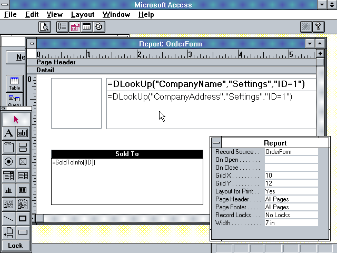Click the report horizontal scrollbar thumb
The width and height of the screenshot is (337, 253).
[40, 218]
